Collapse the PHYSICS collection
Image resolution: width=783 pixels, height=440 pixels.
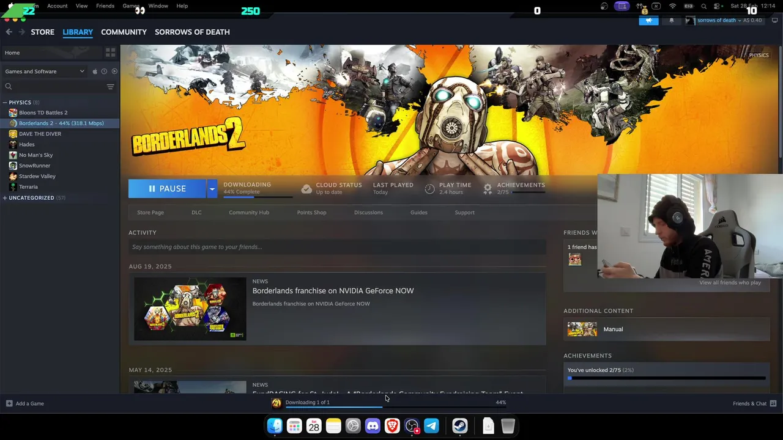coord(5,103)
